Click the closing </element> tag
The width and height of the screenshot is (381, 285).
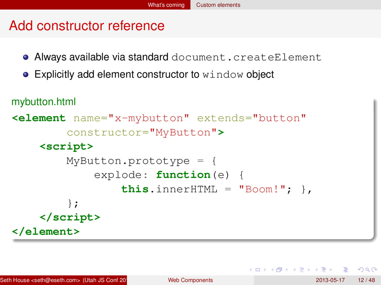coord(46,232)
